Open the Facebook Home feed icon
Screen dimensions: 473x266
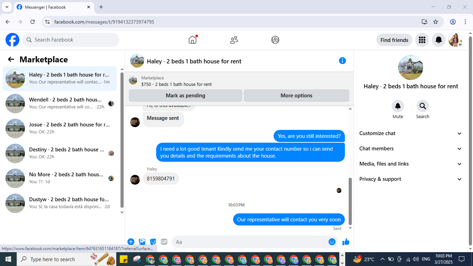click(x=193, y=40)
